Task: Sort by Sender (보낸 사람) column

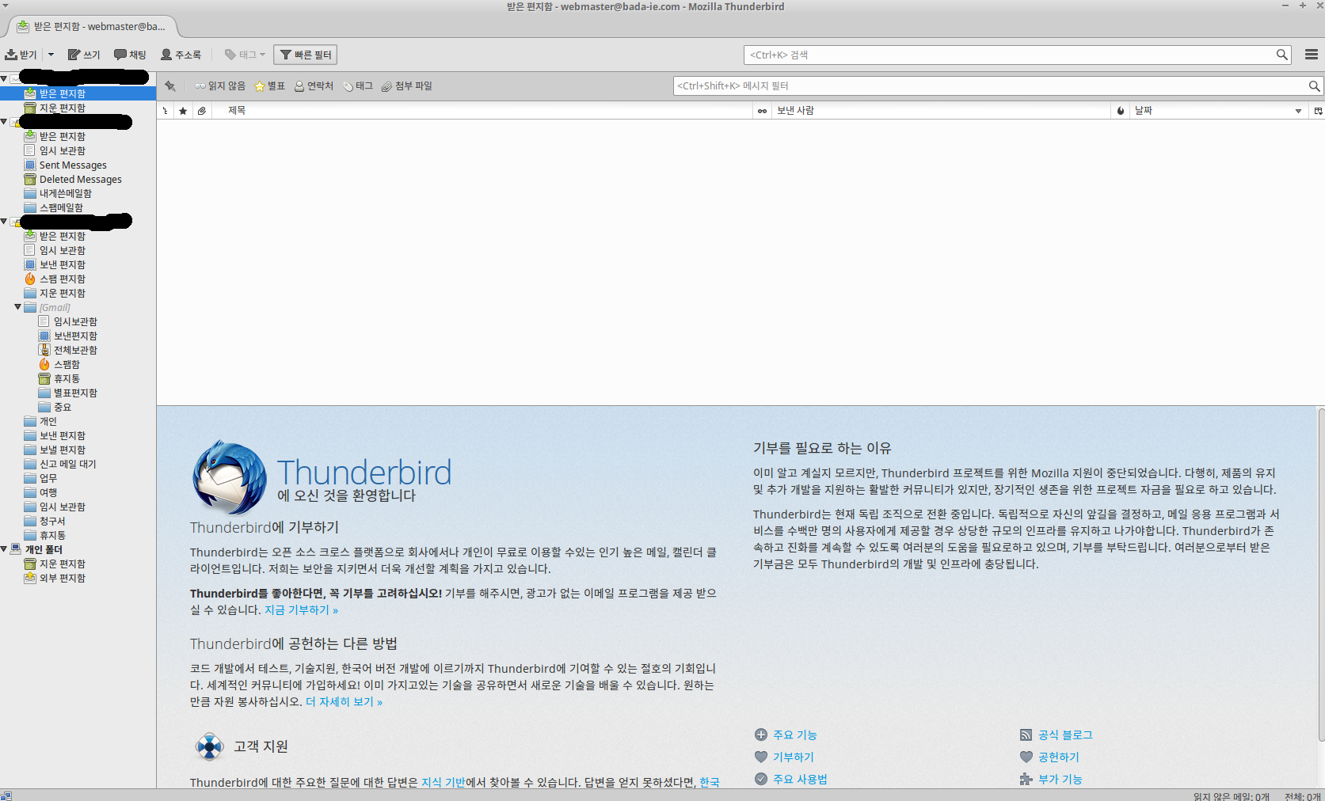Action: [x=941, y=111]
